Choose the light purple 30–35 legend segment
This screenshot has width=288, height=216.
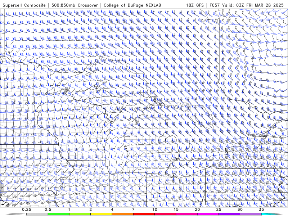251,214
